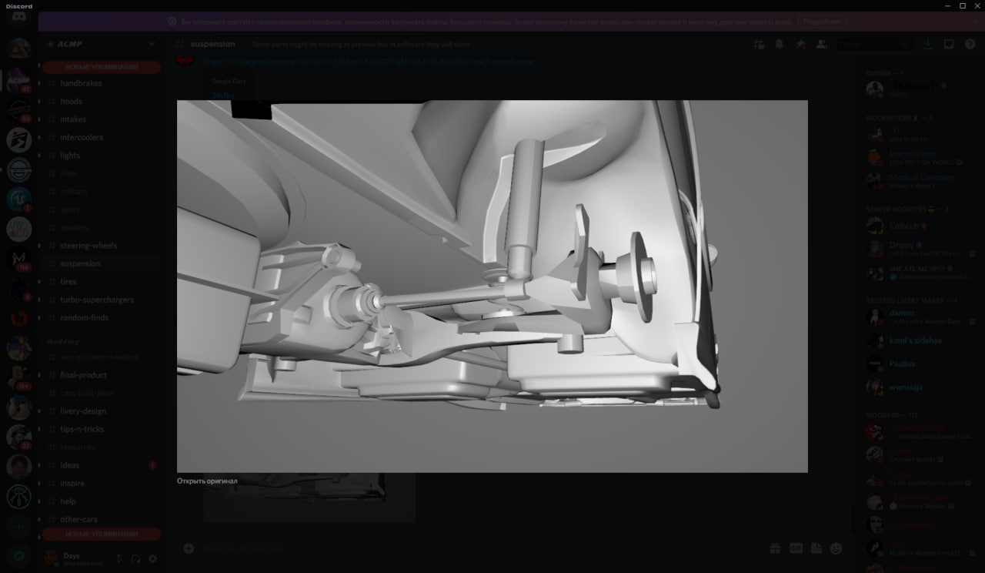Mute microphone in user panel
The image size is (985, 573).
(119, 558)
